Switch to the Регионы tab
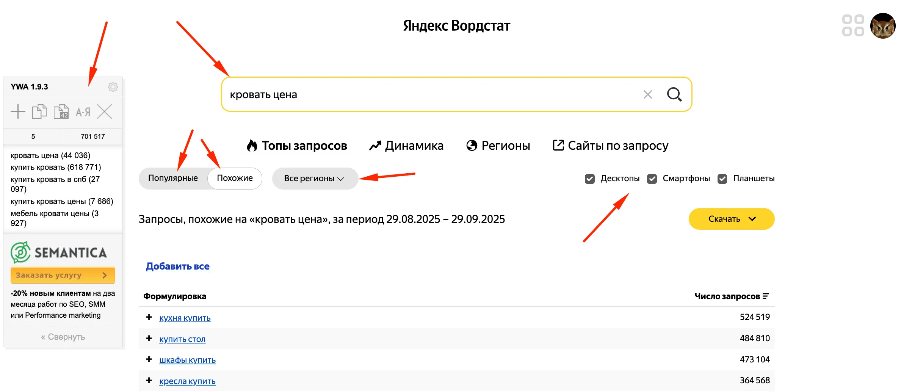This screenshot has height=392, width=912. [498, 146]
